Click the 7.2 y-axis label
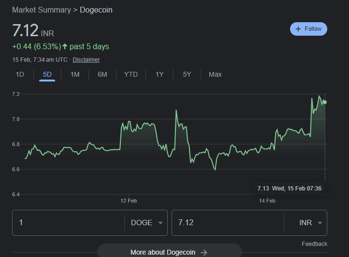The height and width of the screenshot is (257, 349). pyautogui.click(x=16, y=94)
